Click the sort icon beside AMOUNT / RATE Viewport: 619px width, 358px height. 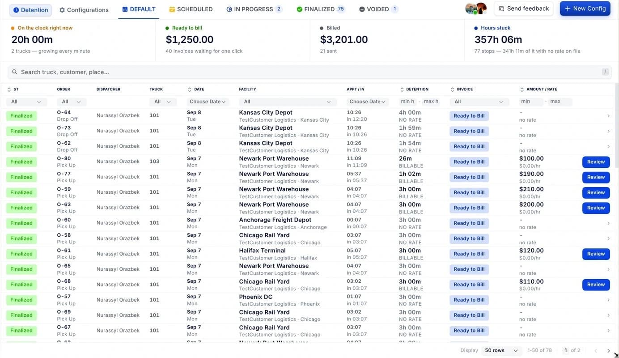coord(522,89)
